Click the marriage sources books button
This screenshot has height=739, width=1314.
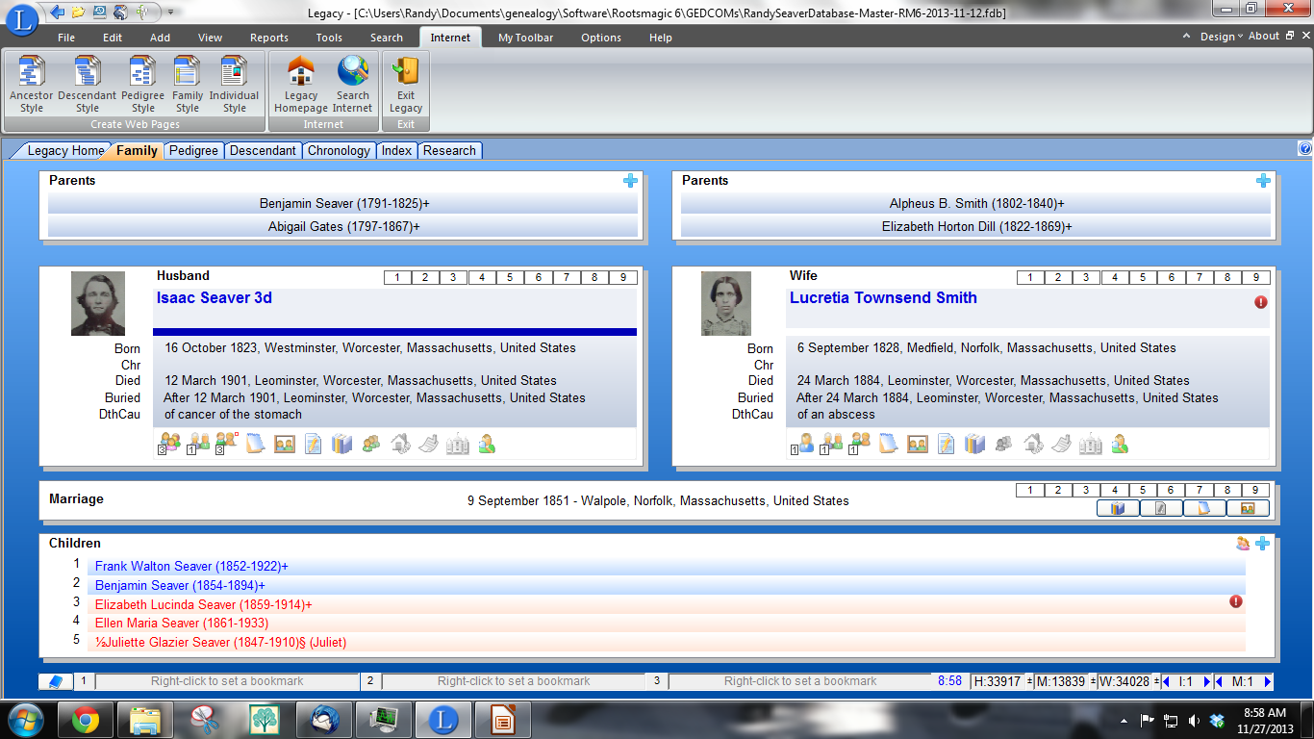[x=1118, y=508]
